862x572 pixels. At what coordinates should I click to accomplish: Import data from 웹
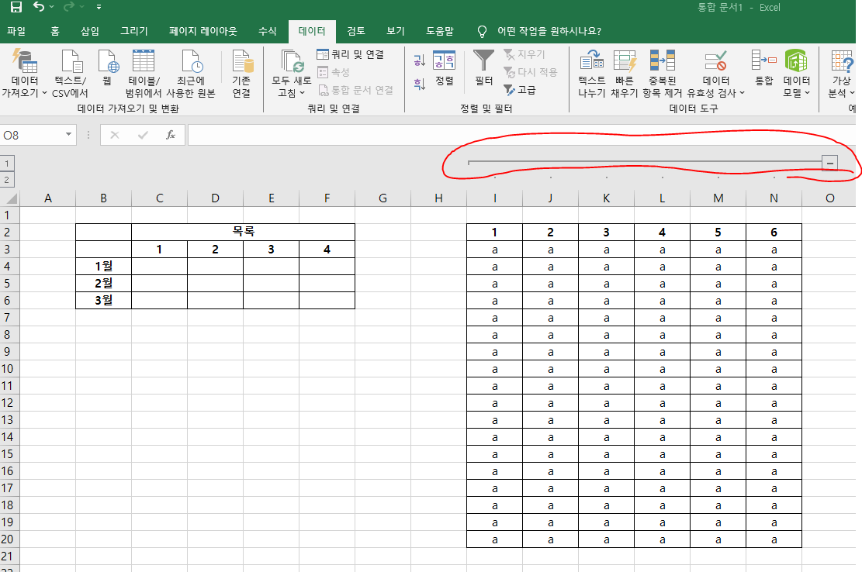108,67
